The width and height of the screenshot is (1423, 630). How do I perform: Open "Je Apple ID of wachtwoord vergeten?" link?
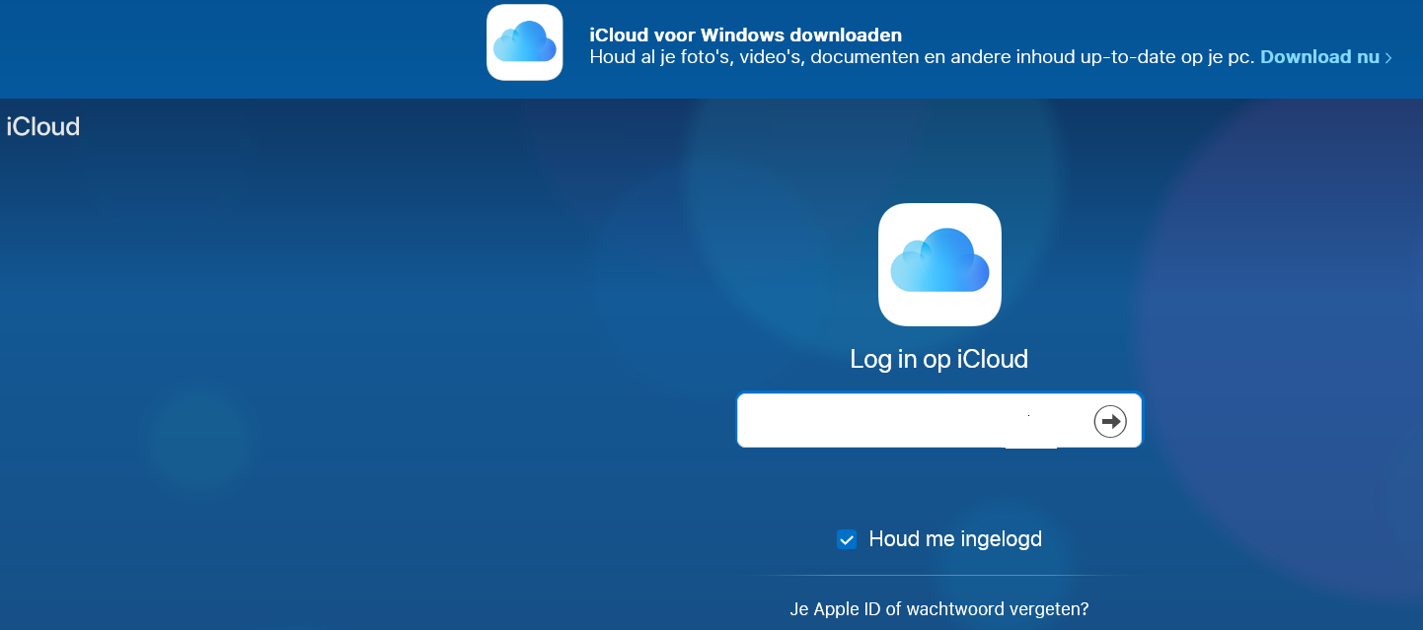pos(939,608)
